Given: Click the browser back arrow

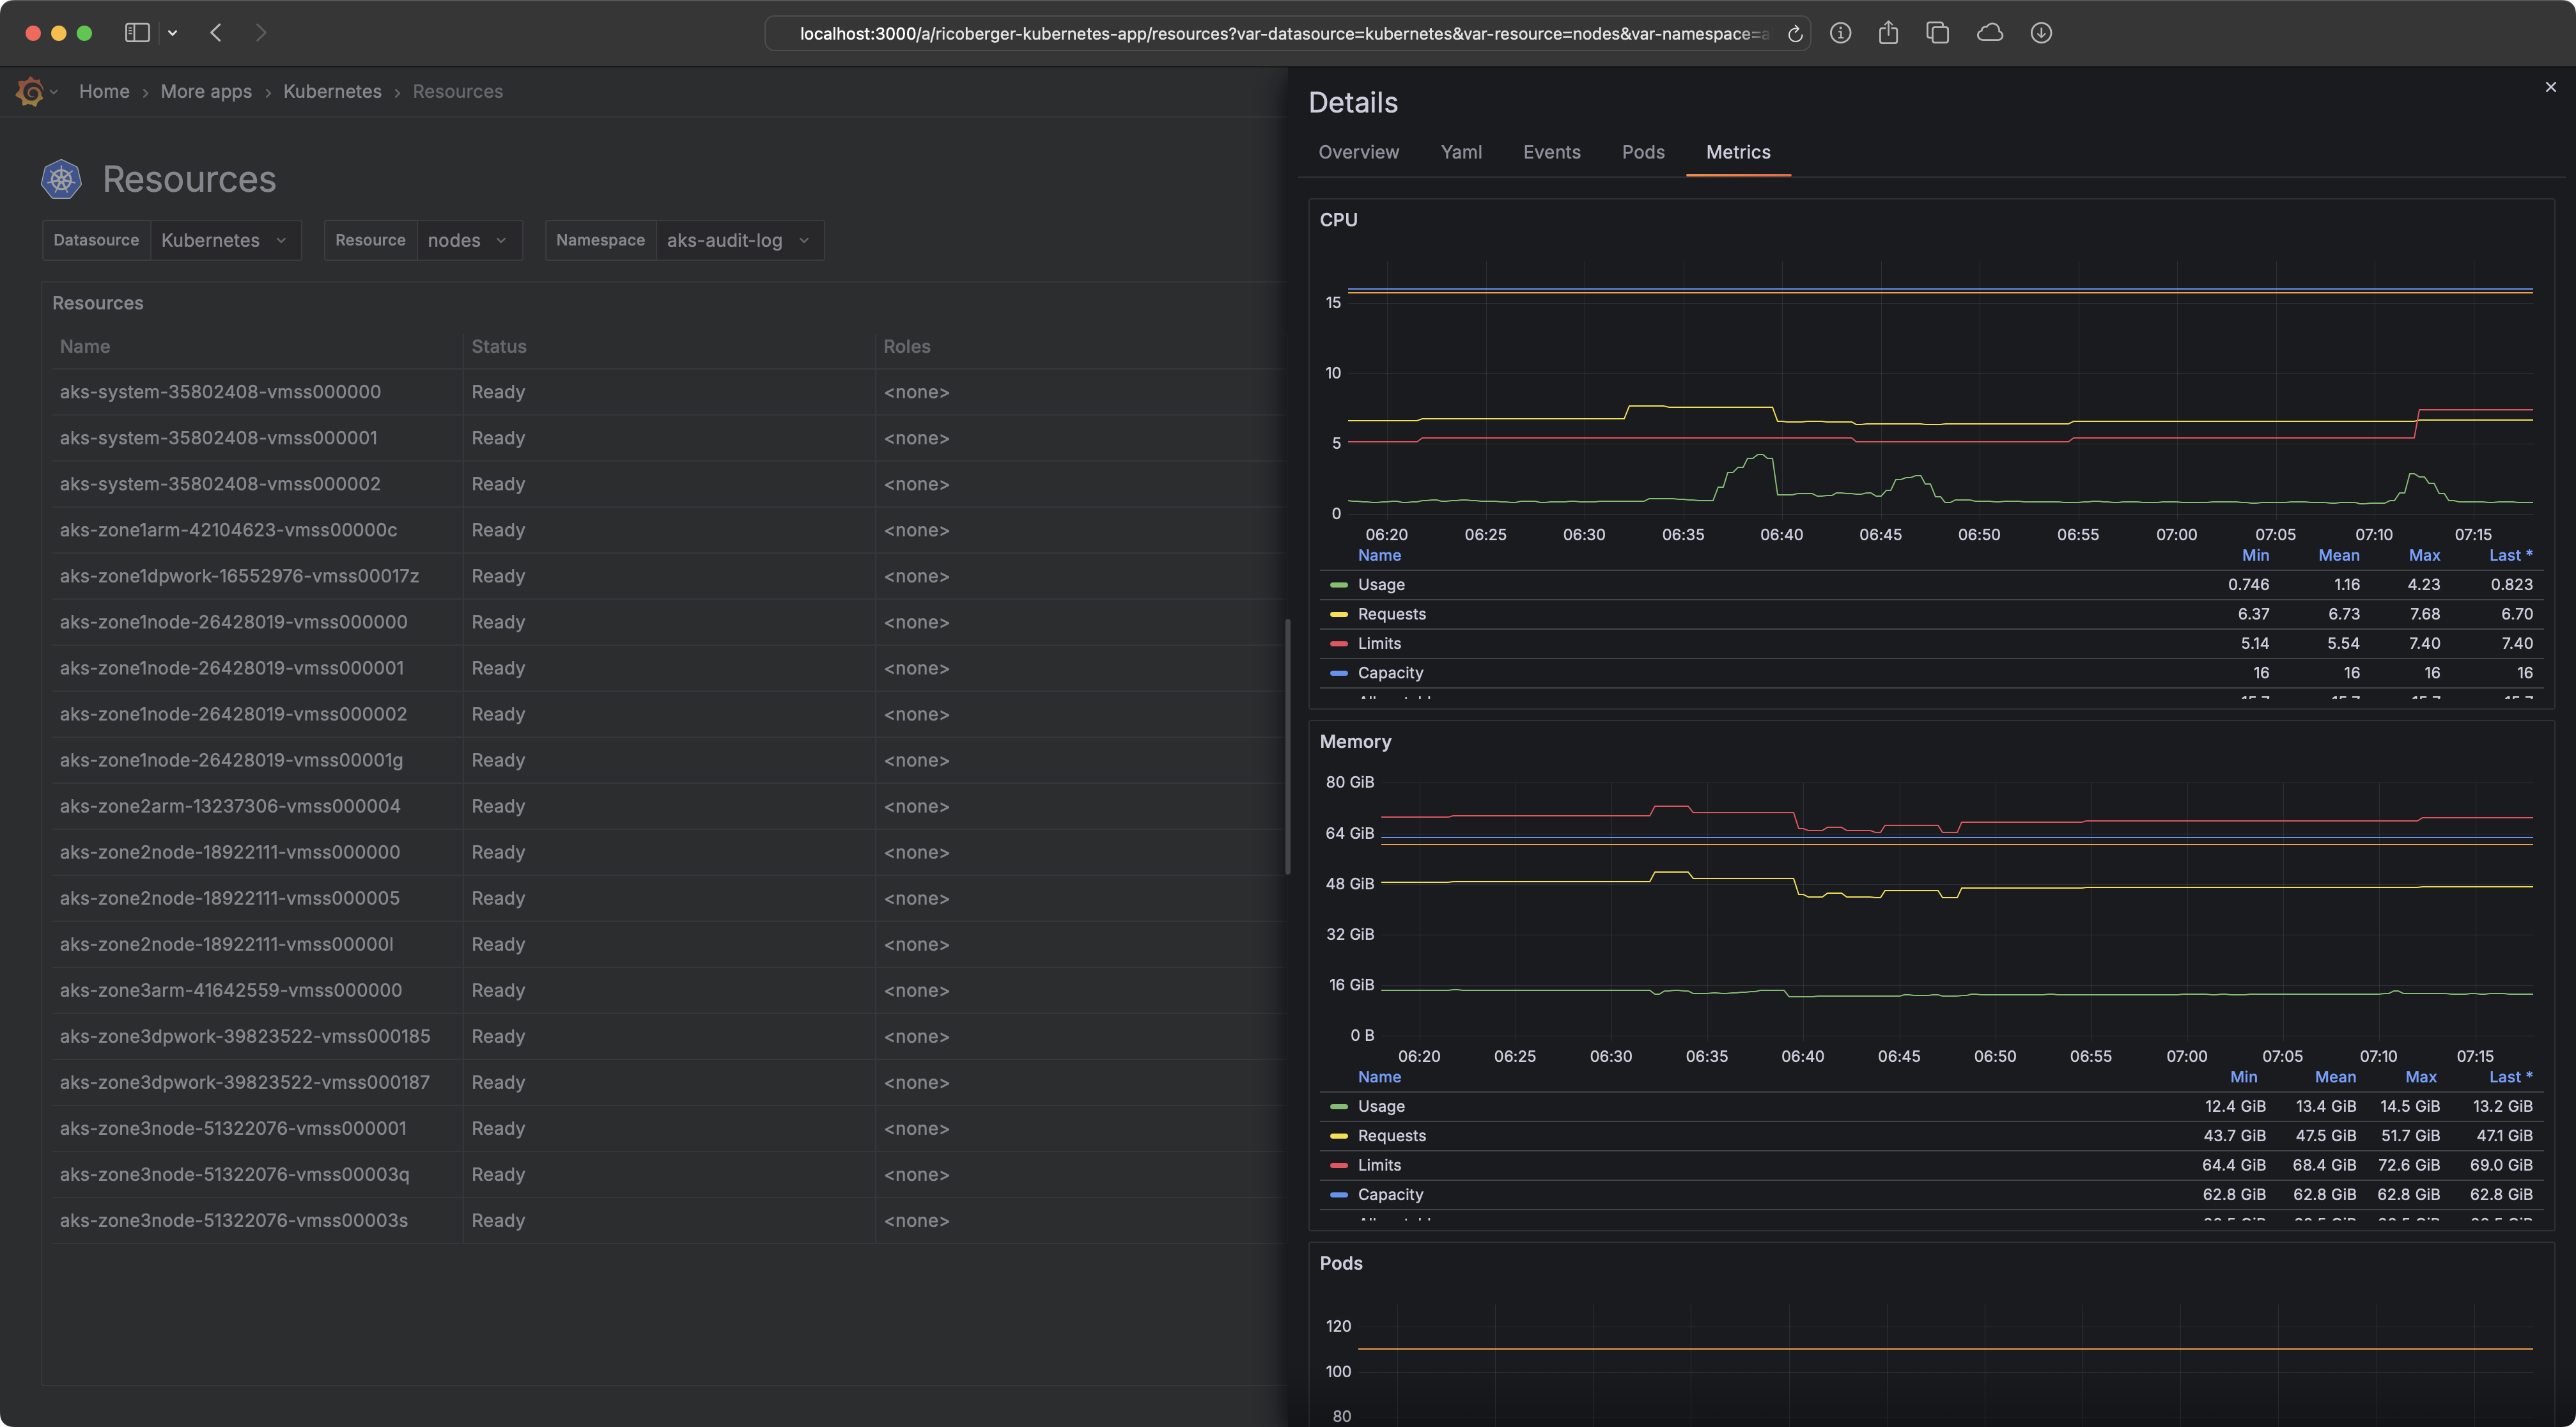Looking at the screenshot, I should point(216,33).
